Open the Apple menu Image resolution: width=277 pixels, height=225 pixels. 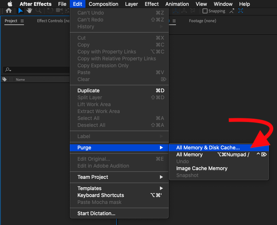point(10,4)
